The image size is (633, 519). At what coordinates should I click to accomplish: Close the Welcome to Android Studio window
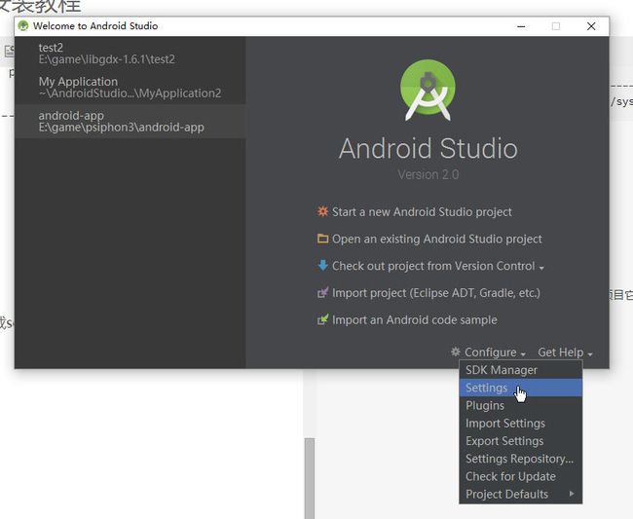591,26
